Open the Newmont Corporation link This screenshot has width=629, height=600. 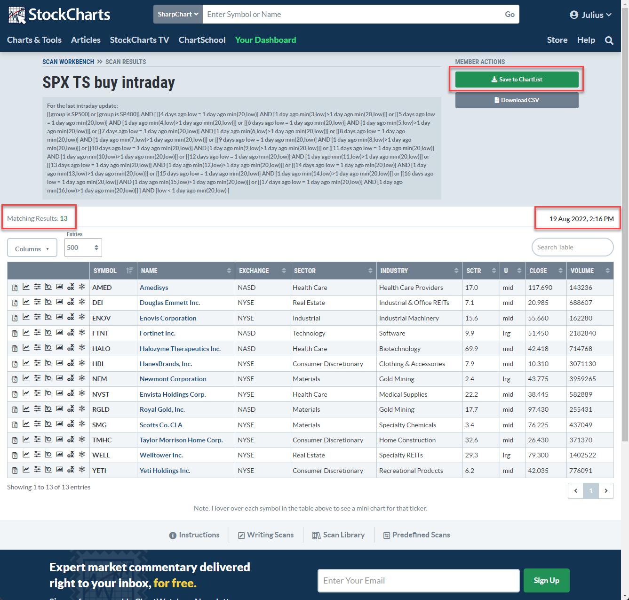pos(173,379)
